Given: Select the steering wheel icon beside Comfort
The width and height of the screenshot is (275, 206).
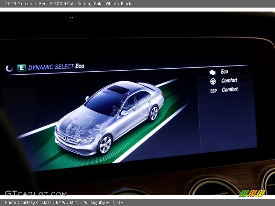Looking at the screenshot, I should click(x=213, y=81).
